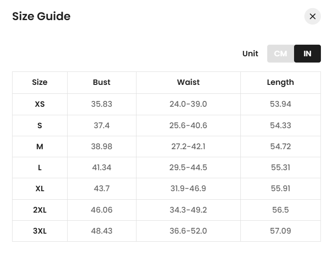Image resolution: width=333 pixels, height=260 pixels.
Task: Select the S size row label
Action: coord(40,126)
